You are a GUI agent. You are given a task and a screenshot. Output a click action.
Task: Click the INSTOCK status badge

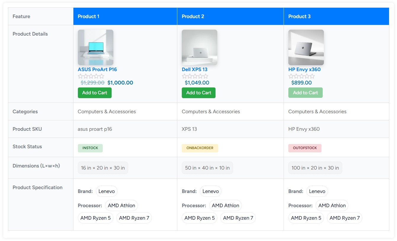tap(90, 148)
